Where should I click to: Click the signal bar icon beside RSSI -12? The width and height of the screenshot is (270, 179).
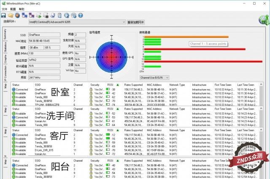[108, 134]
